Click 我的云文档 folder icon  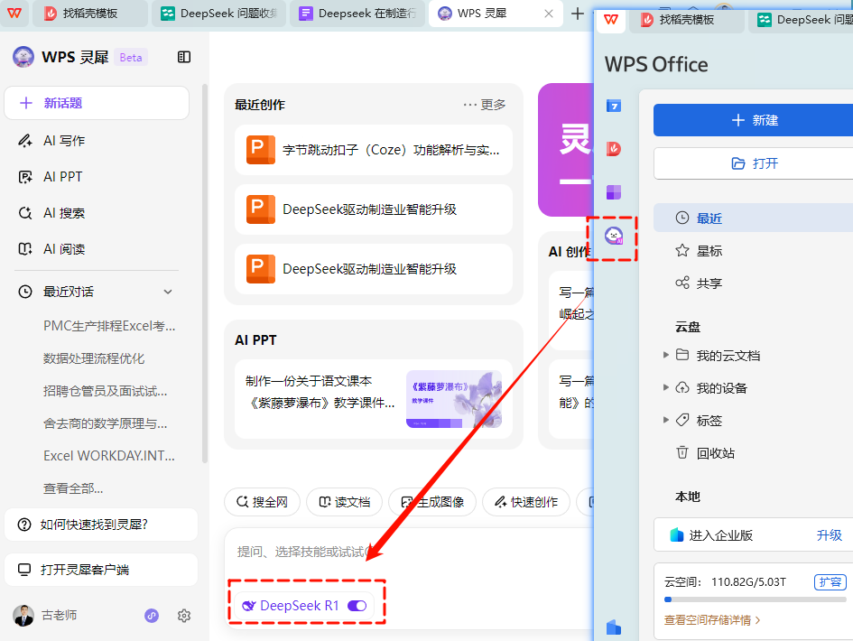[x=682, y=355]
